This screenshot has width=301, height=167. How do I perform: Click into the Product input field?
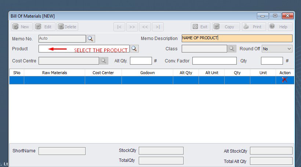[84, 49]
